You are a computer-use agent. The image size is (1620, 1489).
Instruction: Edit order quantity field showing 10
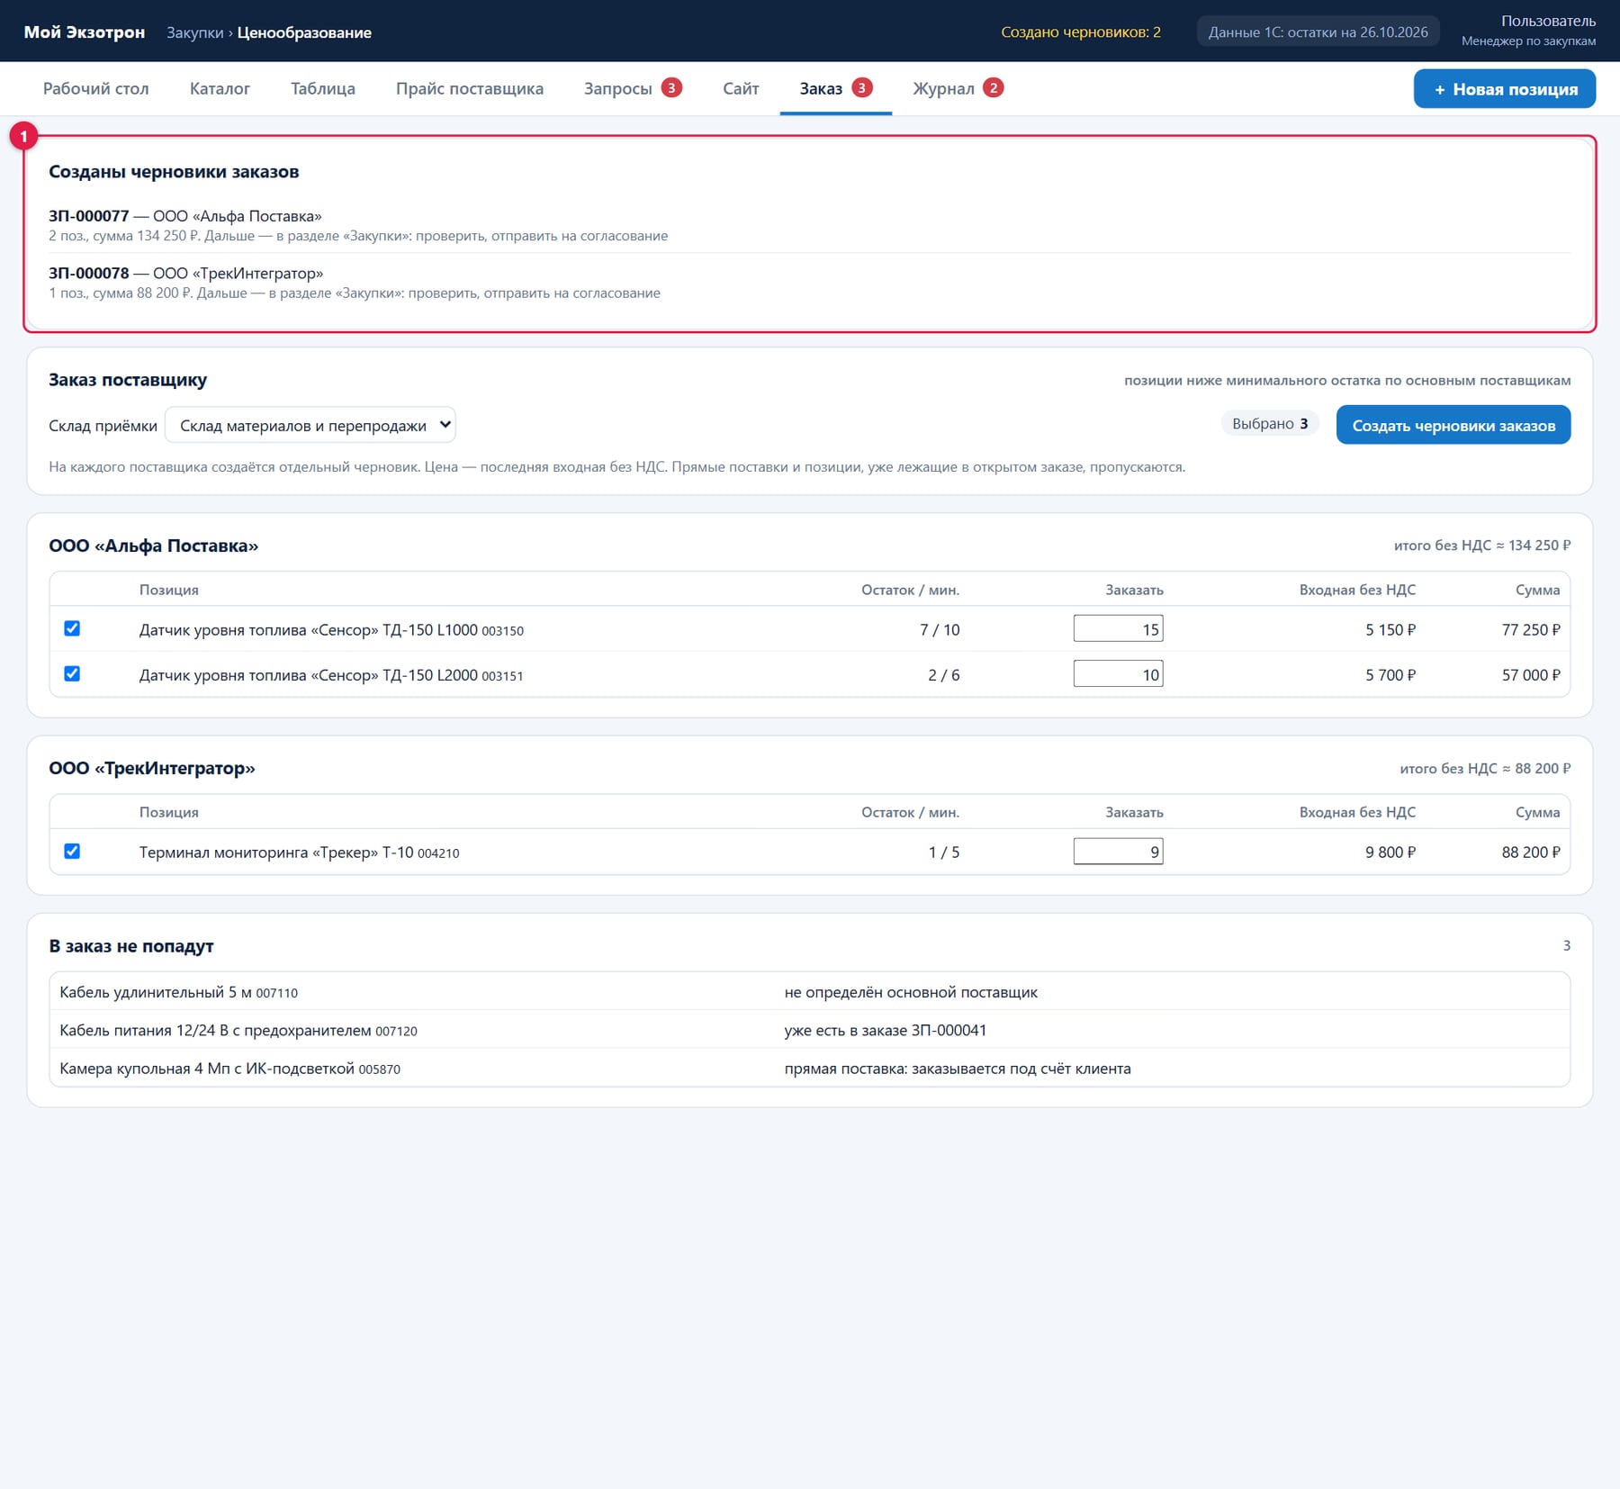[1118, 673]
